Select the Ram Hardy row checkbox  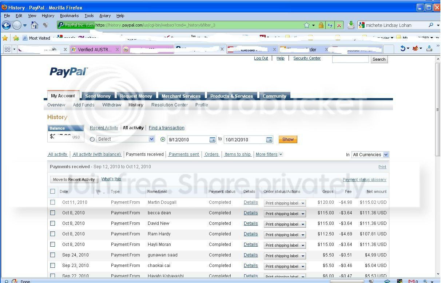(x=53, y=234)
